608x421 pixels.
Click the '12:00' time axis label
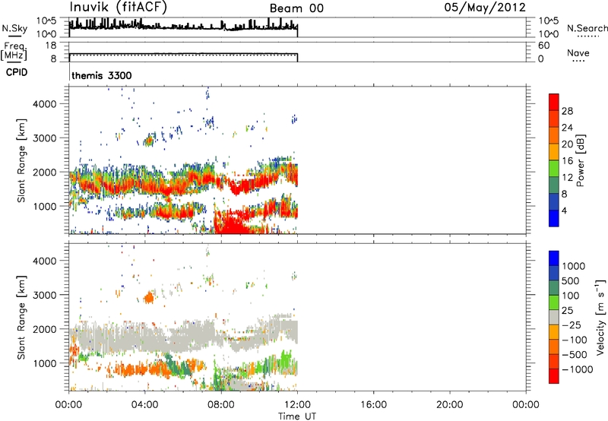[x=297, y=405]
